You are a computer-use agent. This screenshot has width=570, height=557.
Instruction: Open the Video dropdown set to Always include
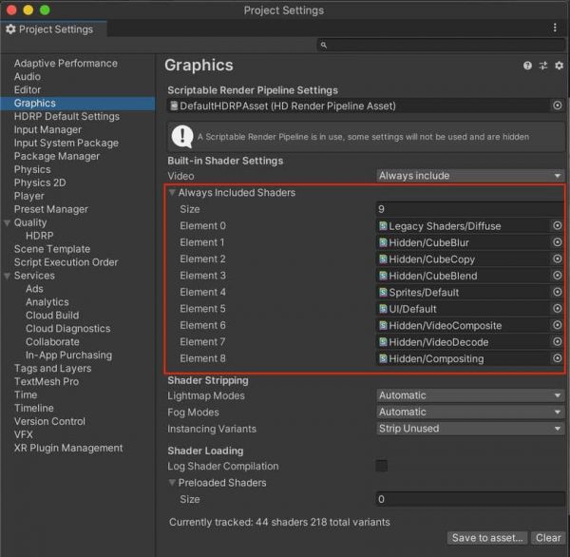click(x=469, y=176)
